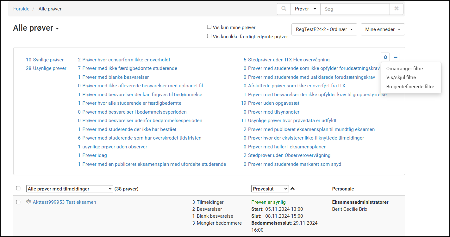Click the eye icon beside Akttest999953
The width and height of the screenshot is (450, 237).
point(29,202)
